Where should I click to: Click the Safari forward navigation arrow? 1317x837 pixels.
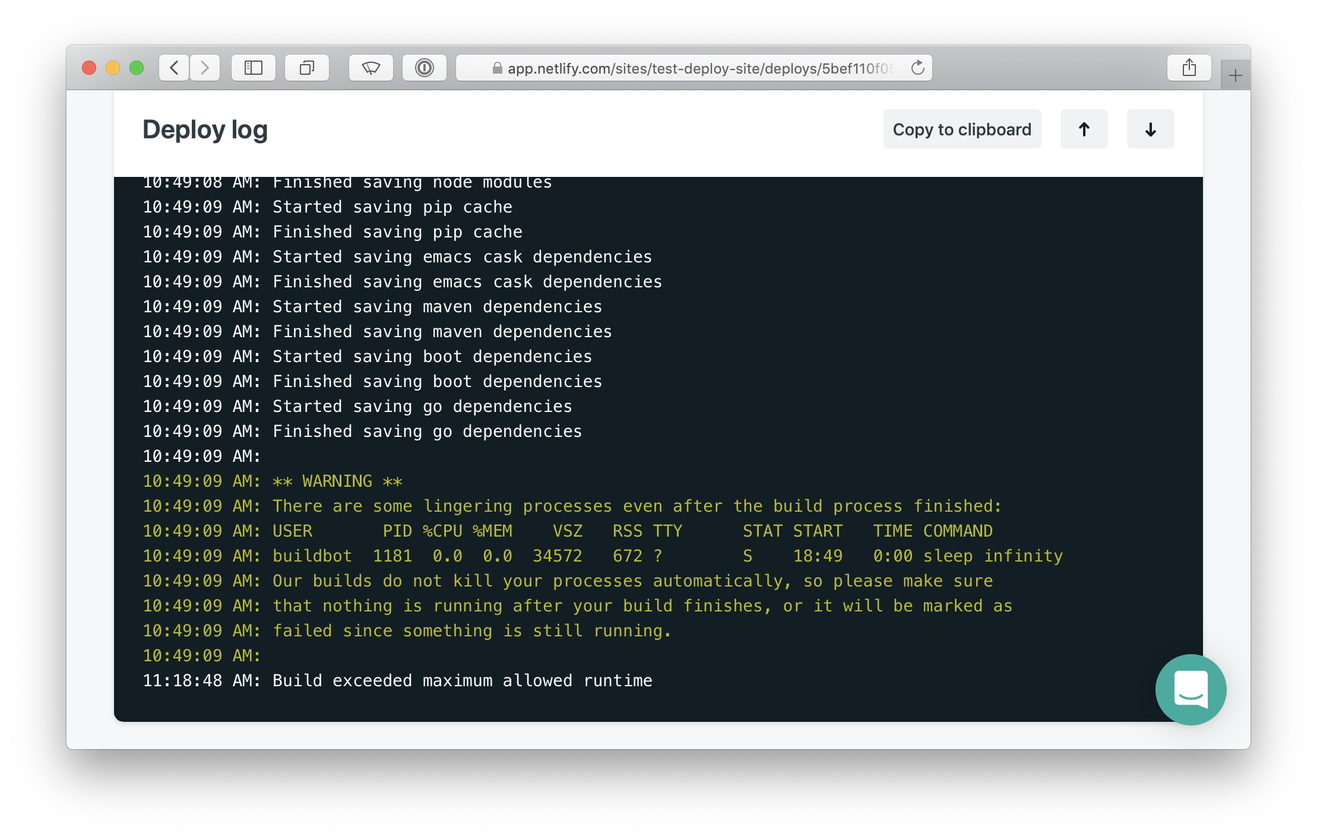tap(205, 68)
